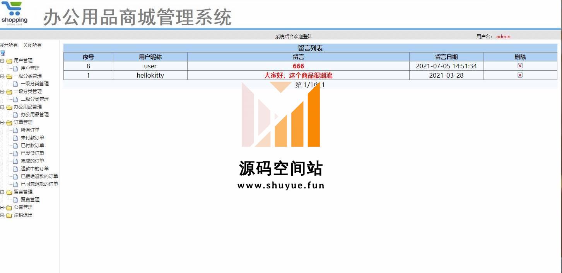Open 已发货订单 order list
This screenshot has height=273, width=562.
pos(32,153)
